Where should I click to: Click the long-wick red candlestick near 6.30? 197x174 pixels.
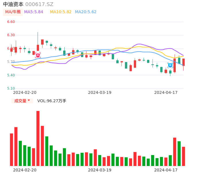pyautogui.click(x=38, y=47)
